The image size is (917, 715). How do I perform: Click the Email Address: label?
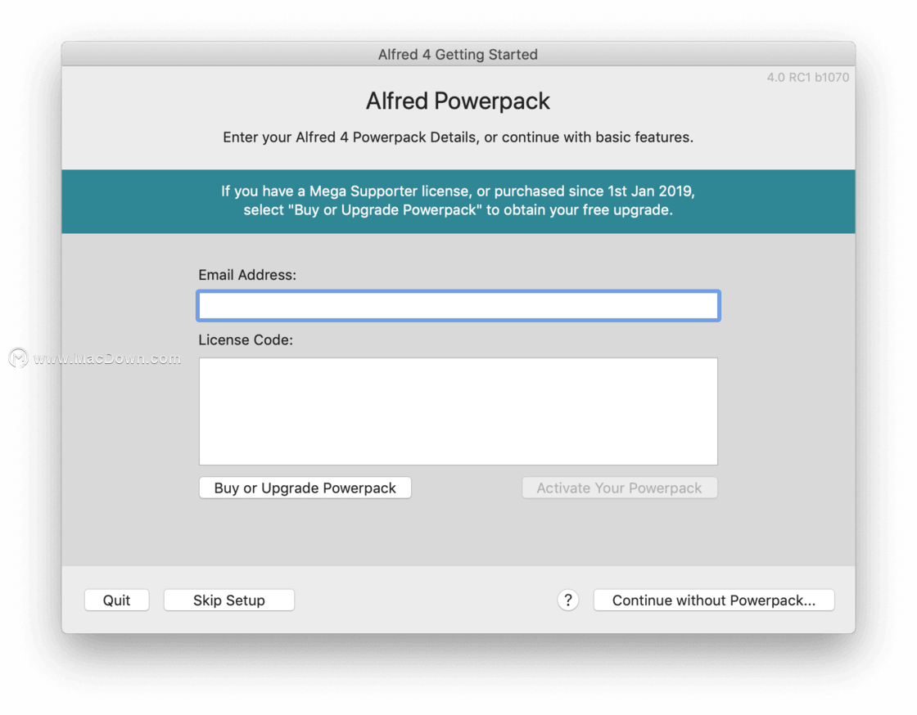click(x=247, y=275)
